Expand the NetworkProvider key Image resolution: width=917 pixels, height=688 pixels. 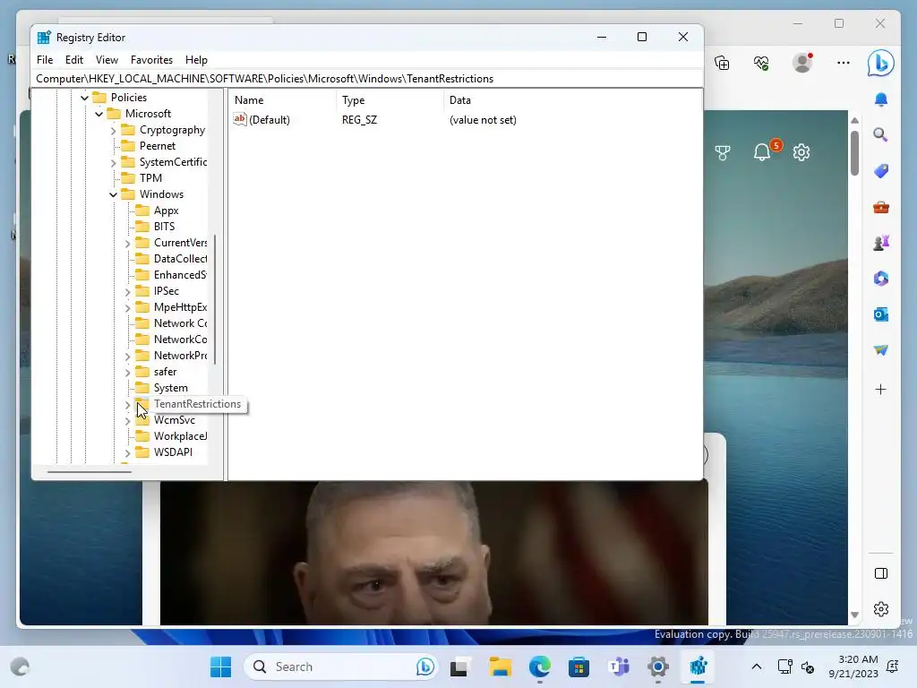pyautogui.click(x=127, y=356)
